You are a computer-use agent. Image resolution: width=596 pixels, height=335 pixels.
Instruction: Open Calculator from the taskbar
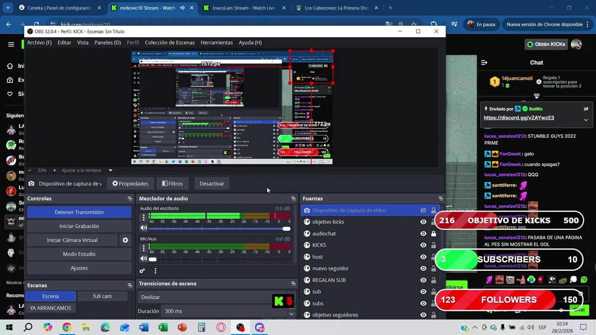[x=202, y=328]
